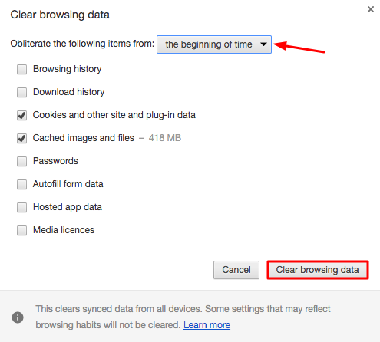Viewport: 380px width, 342px height.
Task: Click the Clear browsing data button
Action: point(318,270)
